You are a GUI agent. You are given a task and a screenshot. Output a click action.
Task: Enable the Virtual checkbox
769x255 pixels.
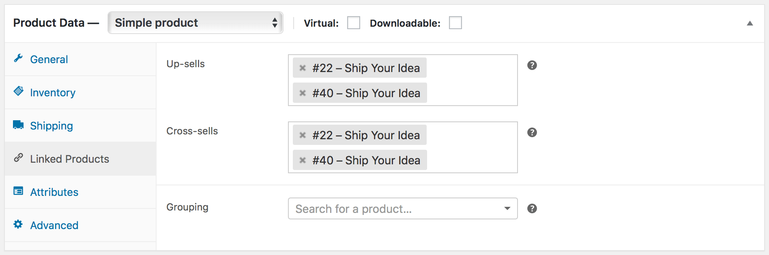tap(353, 23)
